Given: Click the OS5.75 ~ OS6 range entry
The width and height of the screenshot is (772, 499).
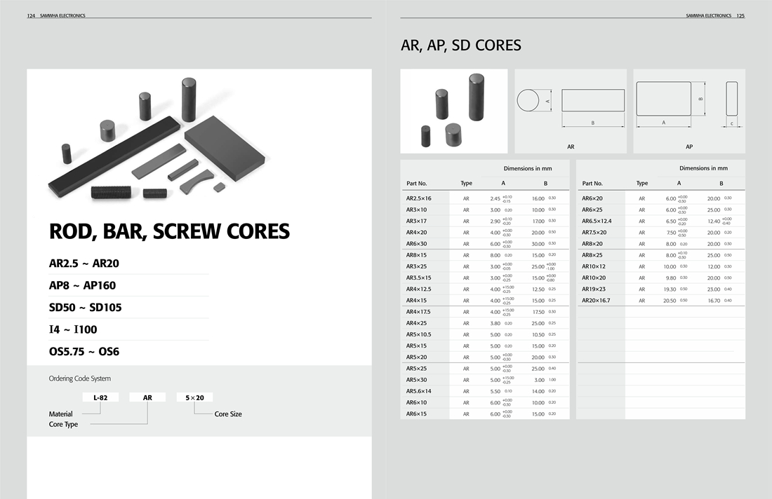Looking at the screenshot, I should coord(84,351).
